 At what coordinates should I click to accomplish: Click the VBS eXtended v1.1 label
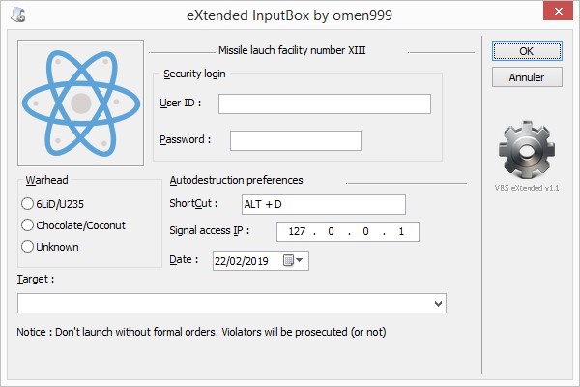click(x=527, y=188)
